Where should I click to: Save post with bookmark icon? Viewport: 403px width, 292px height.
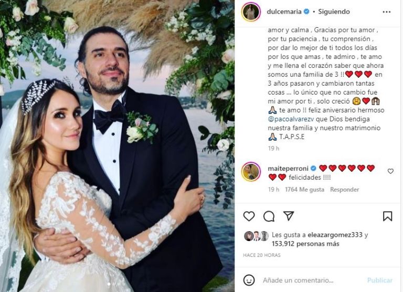(x=387, y=216)
